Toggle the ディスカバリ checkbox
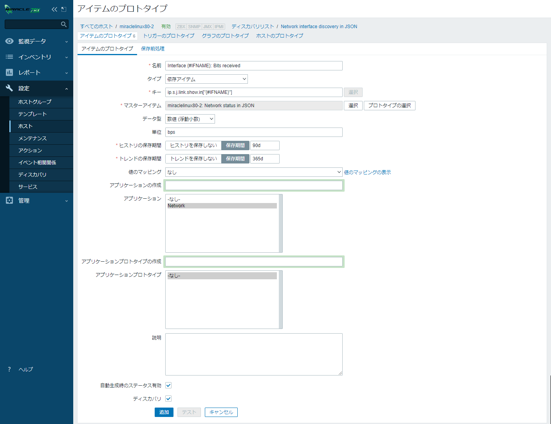The width and height of the screenshot is (551, 424). point(168,399)
